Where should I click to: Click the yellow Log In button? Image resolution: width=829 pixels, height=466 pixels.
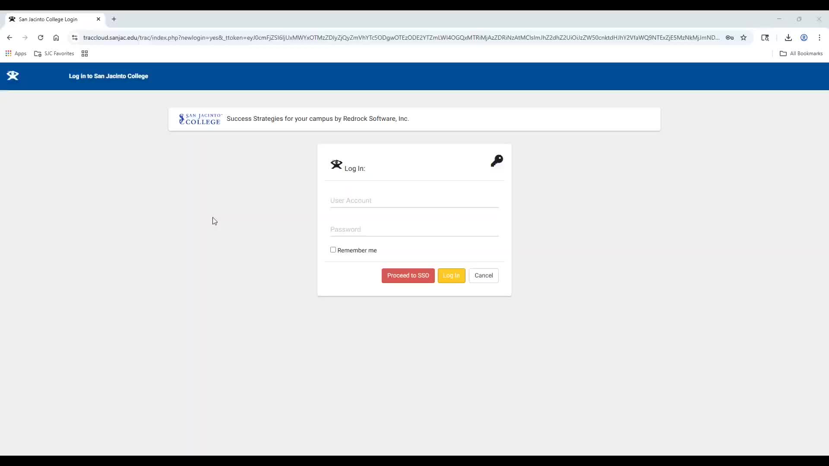point(451,276)
